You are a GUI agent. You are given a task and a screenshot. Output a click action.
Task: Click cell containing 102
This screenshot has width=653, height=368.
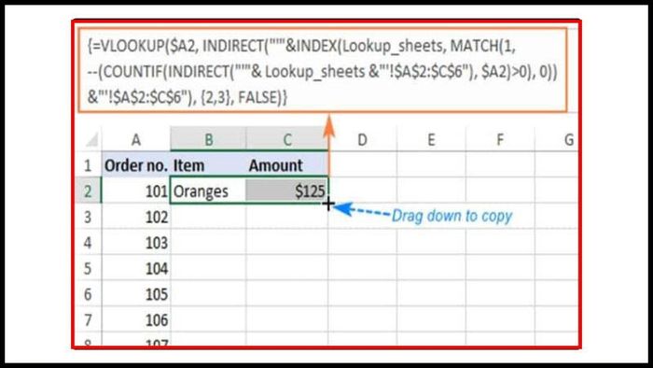click(x=136, y=217)
